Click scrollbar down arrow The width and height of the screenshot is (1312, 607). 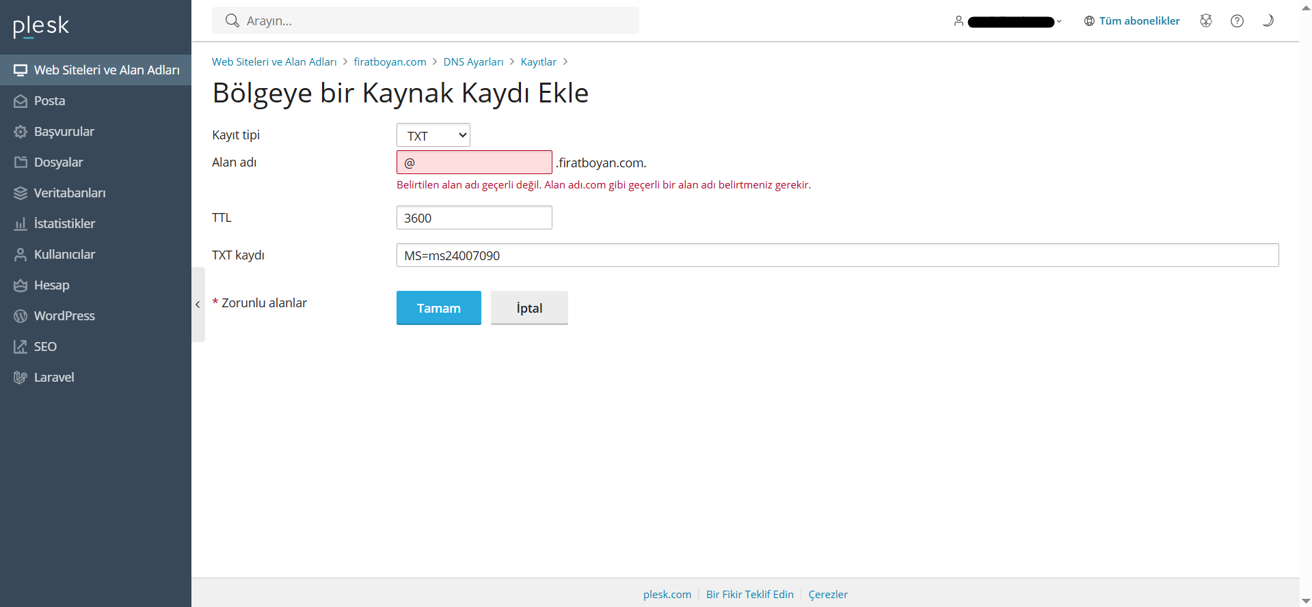(x=1306, y=601)
